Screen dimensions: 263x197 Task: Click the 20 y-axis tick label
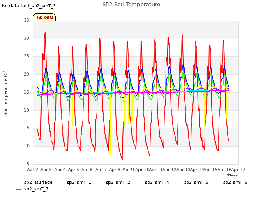coord(26,74)
